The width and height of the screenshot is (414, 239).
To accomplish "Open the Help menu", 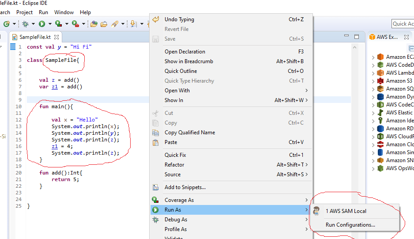I will pyautogui.click(x=85, y=12).
